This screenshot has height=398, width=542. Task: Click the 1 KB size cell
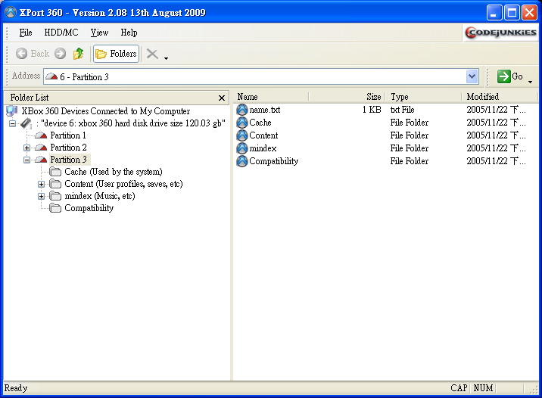[372, 110]
